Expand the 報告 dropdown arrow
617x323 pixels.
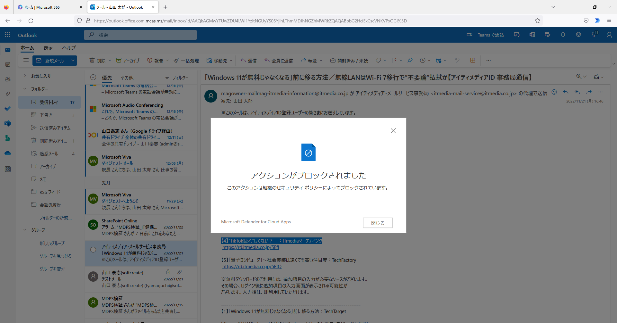(x=167, y=60)
